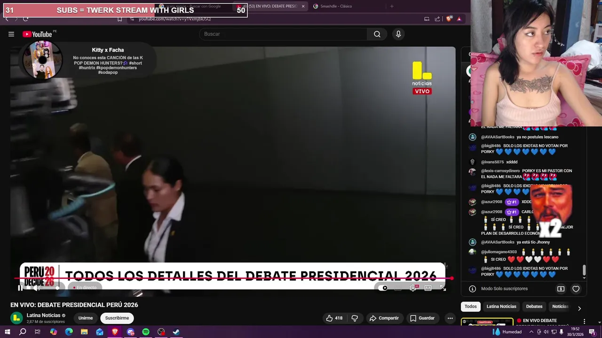
Task: Open Windows taskbar search
Action: [x=23, y=332]
